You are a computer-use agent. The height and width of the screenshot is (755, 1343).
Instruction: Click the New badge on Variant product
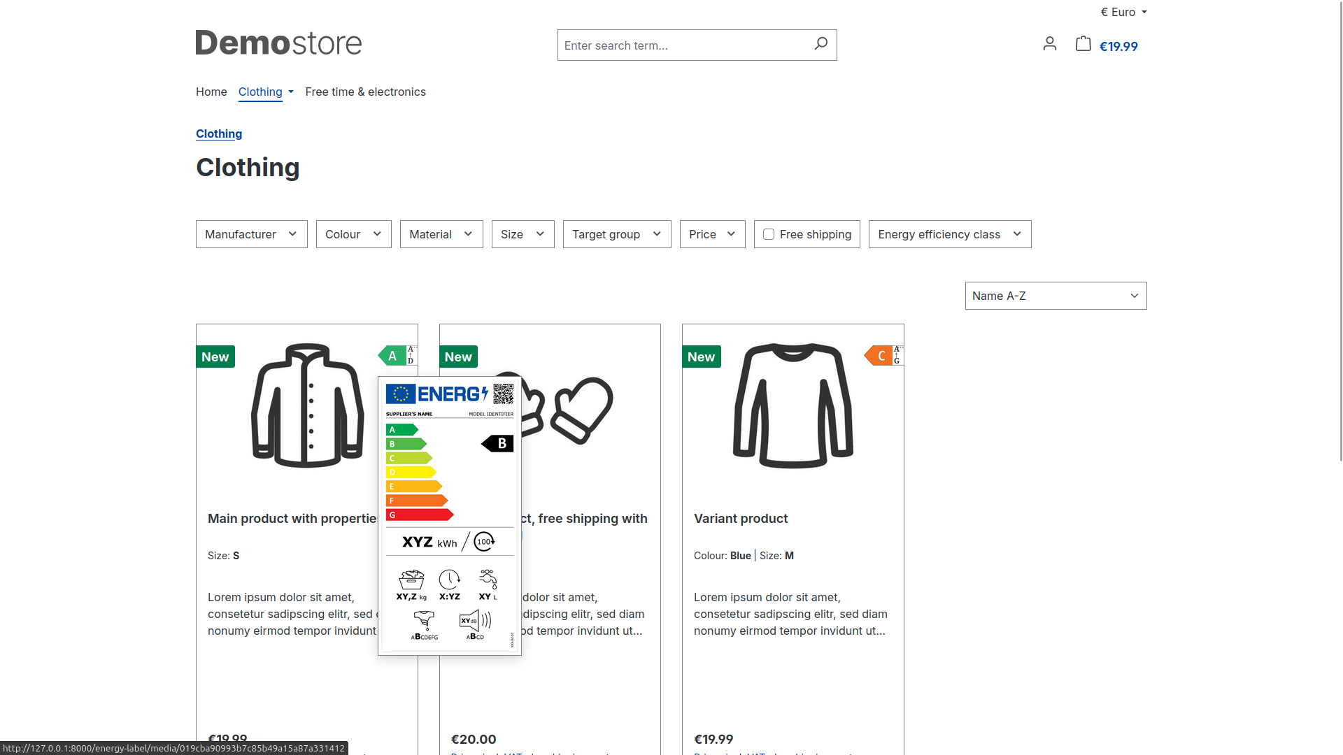pos(701,357)
